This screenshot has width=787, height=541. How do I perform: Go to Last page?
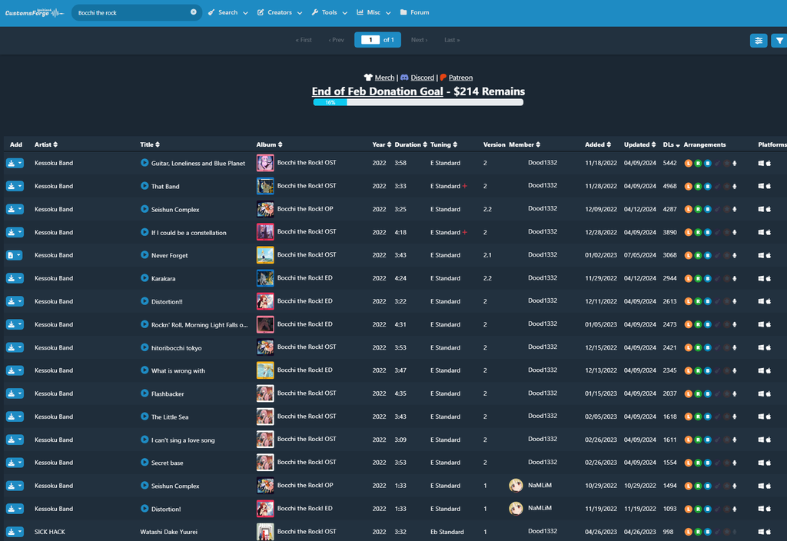tap(452, 40)
